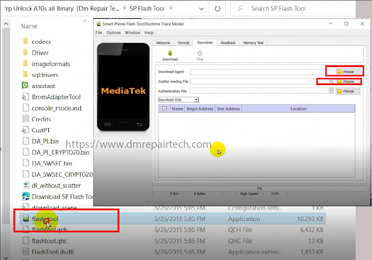This screenshot has height=260, width=372.
Task: Click the MediaTek phone preview image
Action: [123, 87]
